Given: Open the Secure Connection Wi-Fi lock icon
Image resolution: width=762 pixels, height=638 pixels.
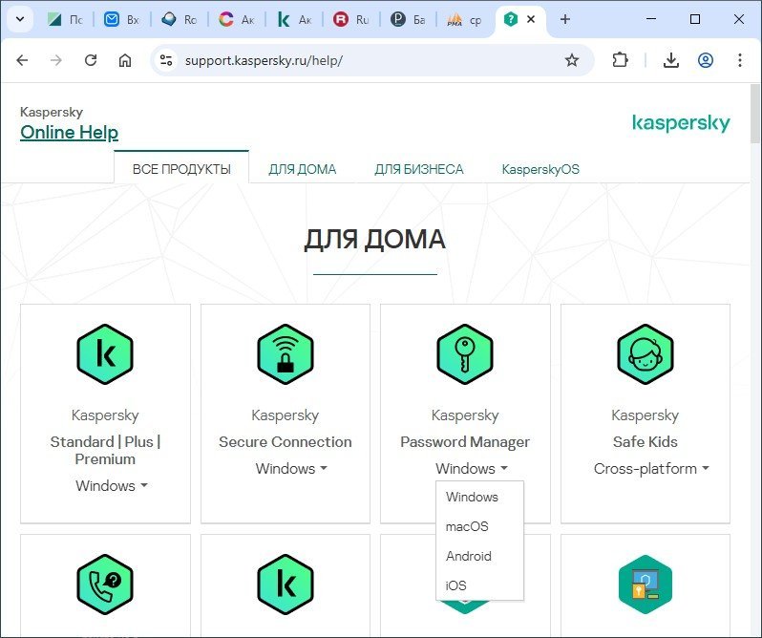Looking at the screenshot, I should (286, 354).
